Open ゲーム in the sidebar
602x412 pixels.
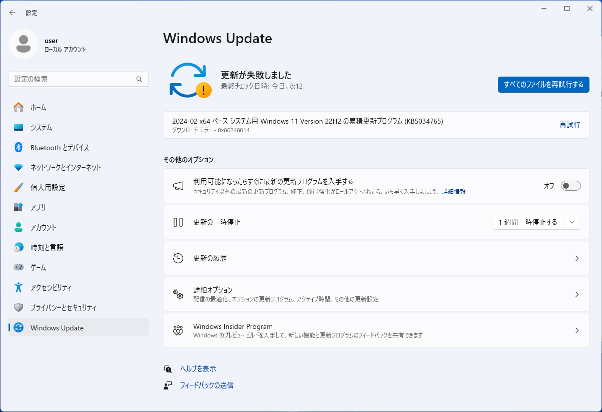[79, 267]
